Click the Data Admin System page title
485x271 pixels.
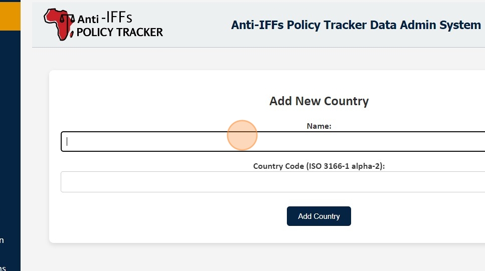point(356,25)
